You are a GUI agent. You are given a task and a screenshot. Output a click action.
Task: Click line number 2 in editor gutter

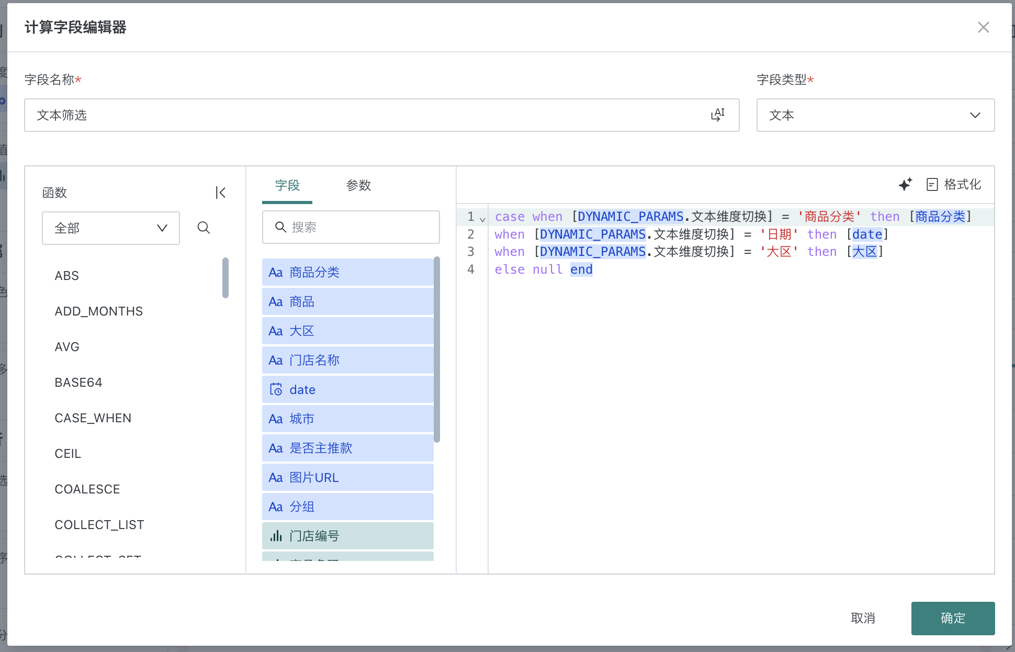point(471,234)
